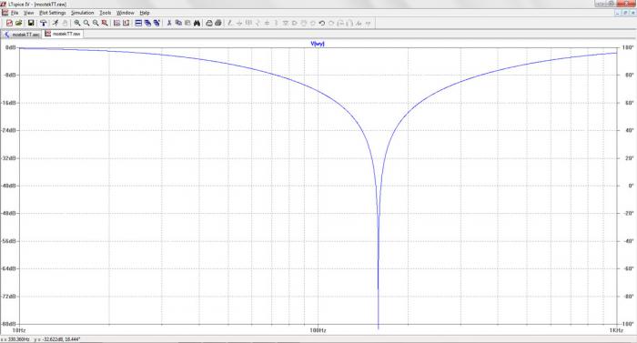
Task: Close the inner plot document window
Action: (x=633, y=13)
